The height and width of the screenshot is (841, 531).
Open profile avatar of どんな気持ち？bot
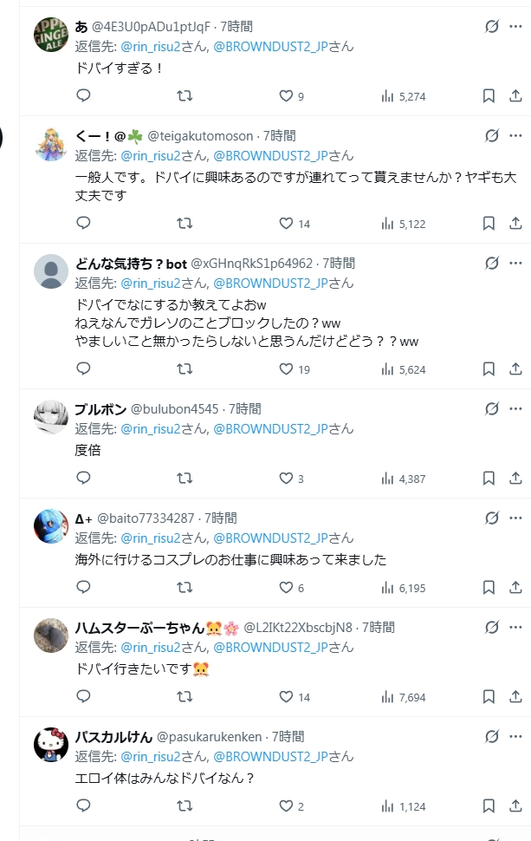click(51, 271)
